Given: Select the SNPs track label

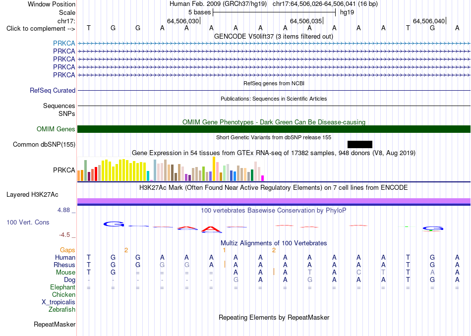Looking at the screenshot, I should tap(67, 114).
